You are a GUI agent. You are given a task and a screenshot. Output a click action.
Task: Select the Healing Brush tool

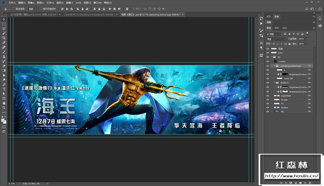click(x=4, y=47)
